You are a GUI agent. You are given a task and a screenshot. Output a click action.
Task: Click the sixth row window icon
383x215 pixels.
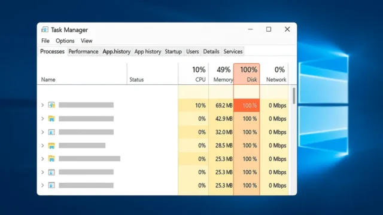click(51, 173)
